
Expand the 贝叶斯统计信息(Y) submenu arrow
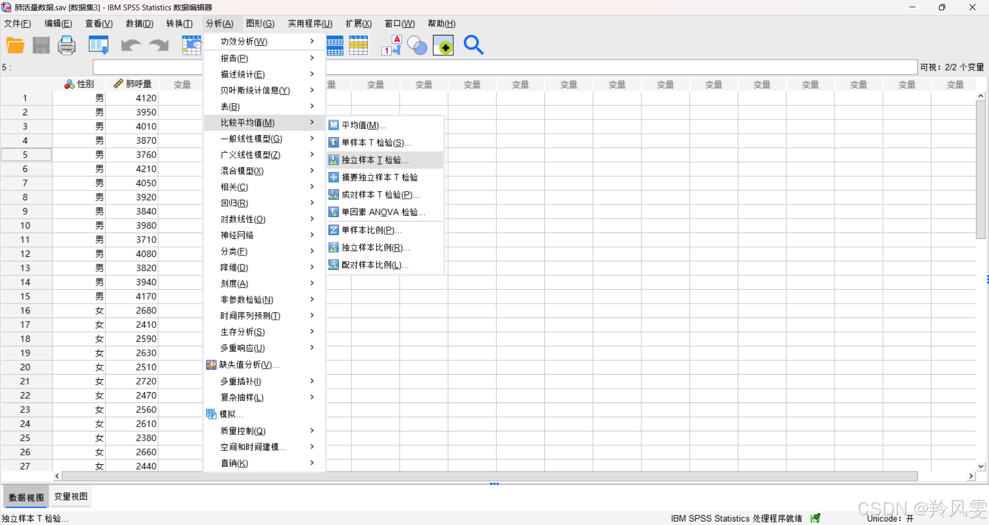pyautogui.click(x=312, y=90)
